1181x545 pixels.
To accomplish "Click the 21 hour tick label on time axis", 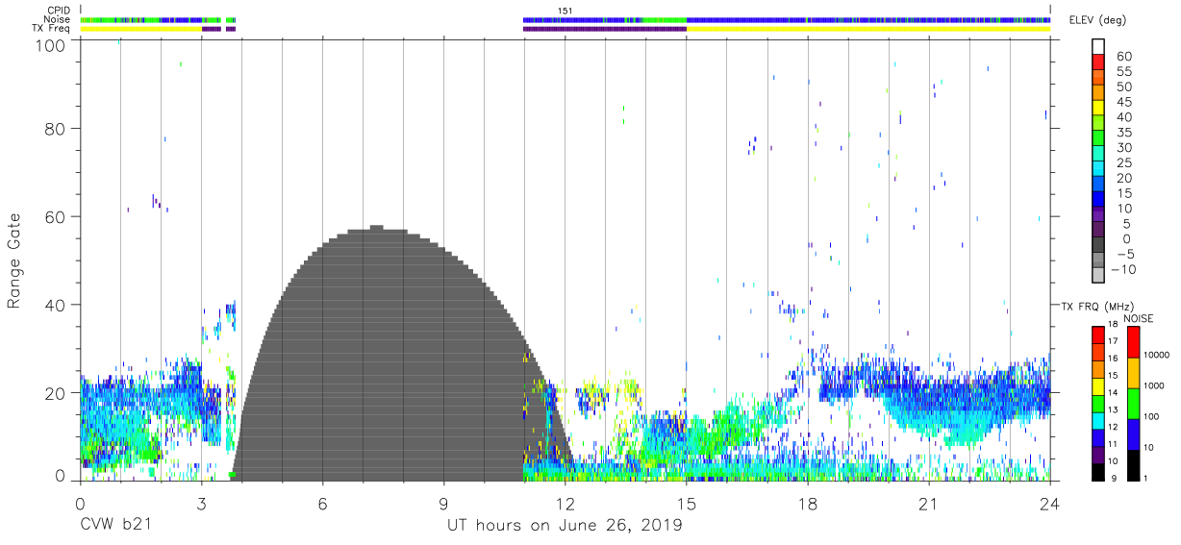I will pos(928,504).
